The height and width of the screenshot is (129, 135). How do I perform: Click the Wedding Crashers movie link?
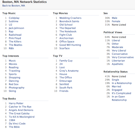pyautogui.click(x=70, y=18)
